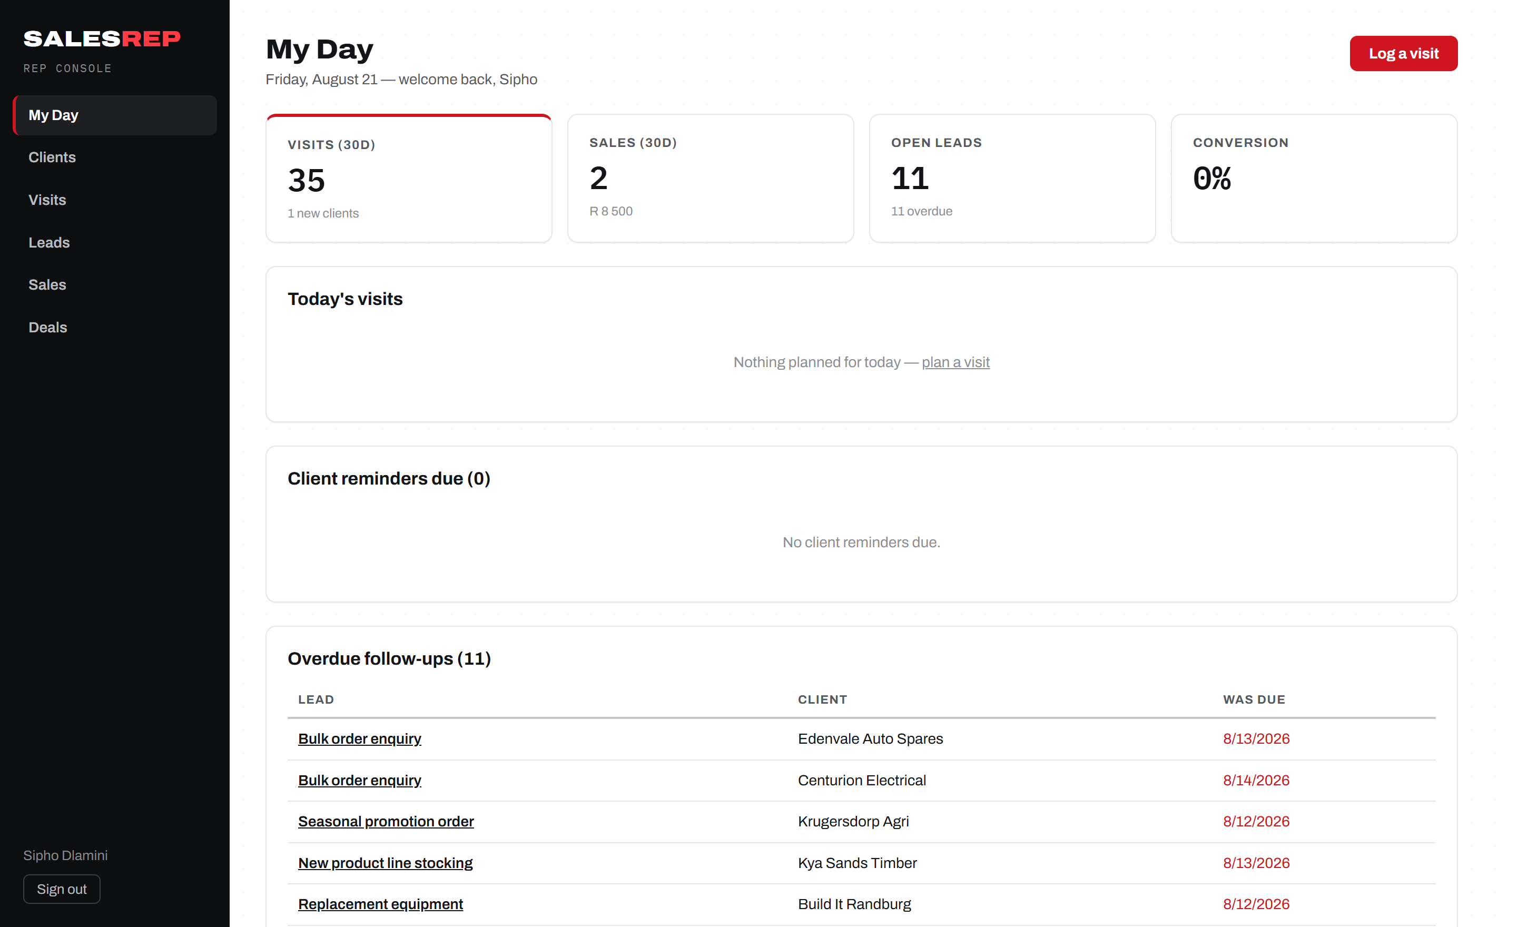Click the WAS DUE column header
This screenshot has height=927, width=1517.
[x=1254, y=699]
